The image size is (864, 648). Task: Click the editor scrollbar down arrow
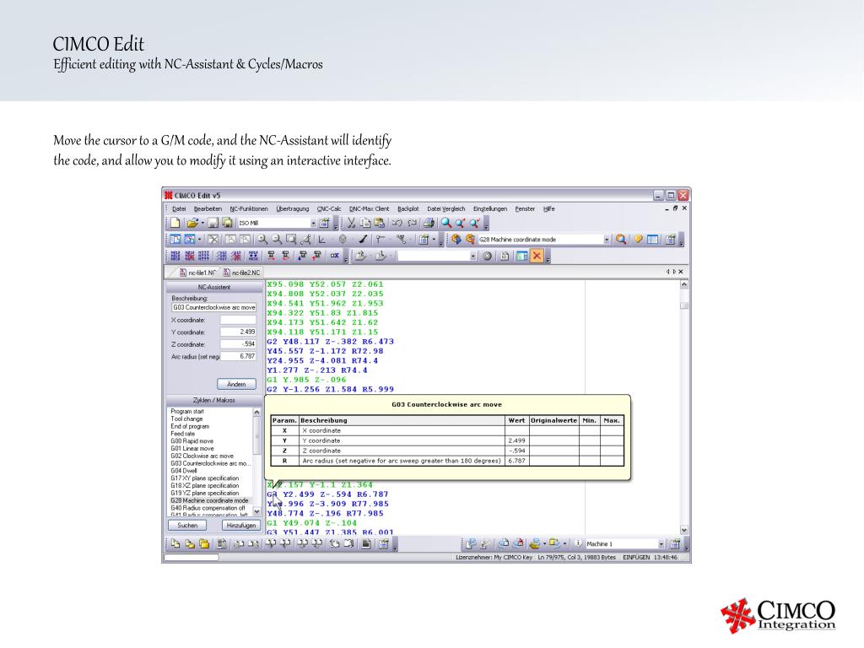point(683,530)
